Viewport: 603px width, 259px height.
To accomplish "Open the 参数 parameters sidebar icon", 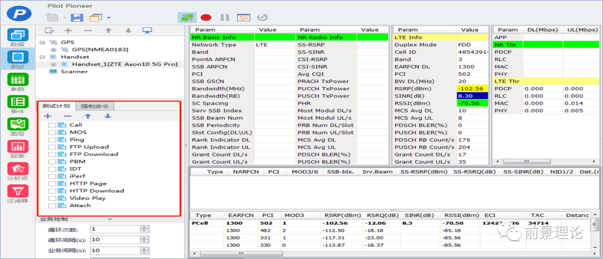I will [17, 82].
